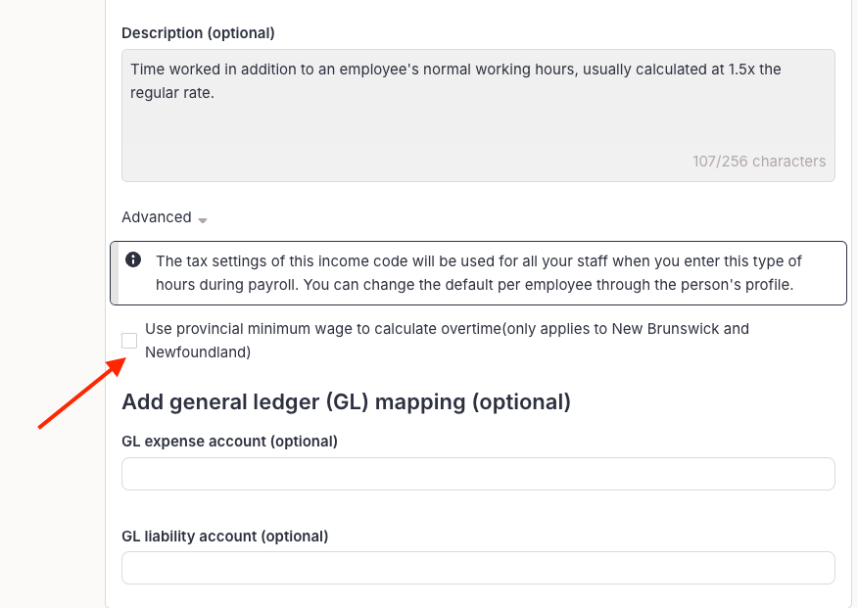This screenshot has height=608, width=858.
Task: Click the info icon in the tax notice
Action: click(x=134, y=260)
